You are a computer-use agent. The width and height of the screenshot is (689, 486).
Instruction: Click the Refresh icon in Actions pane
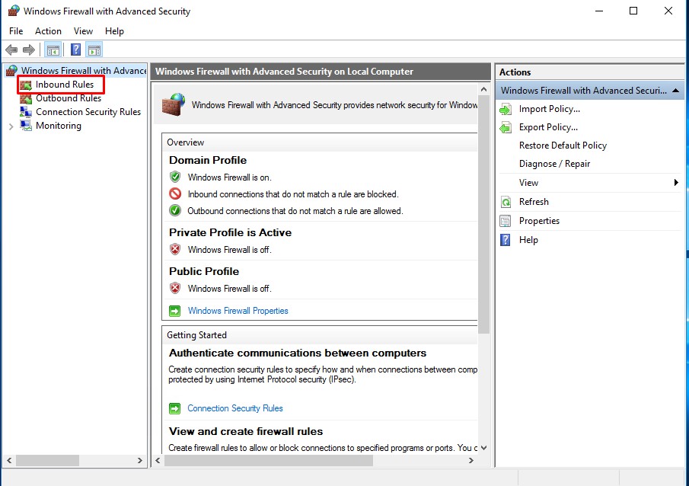click(x=506, y=202)
